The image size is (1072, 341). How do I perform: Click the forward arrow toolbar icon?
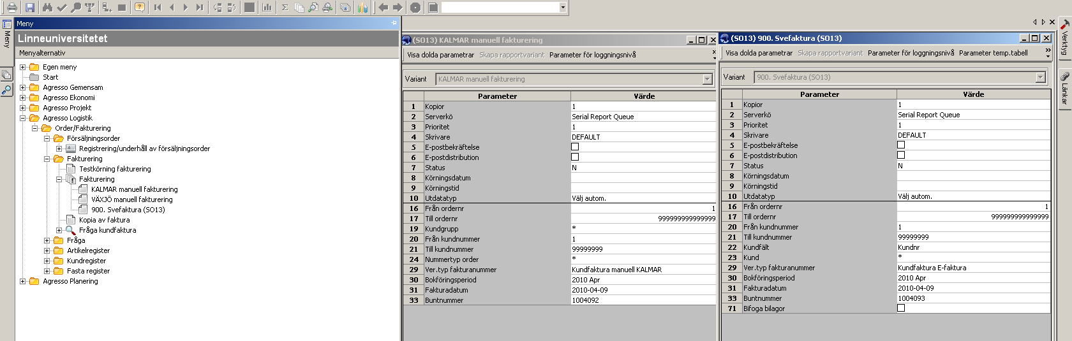click(x=397, y=8)
